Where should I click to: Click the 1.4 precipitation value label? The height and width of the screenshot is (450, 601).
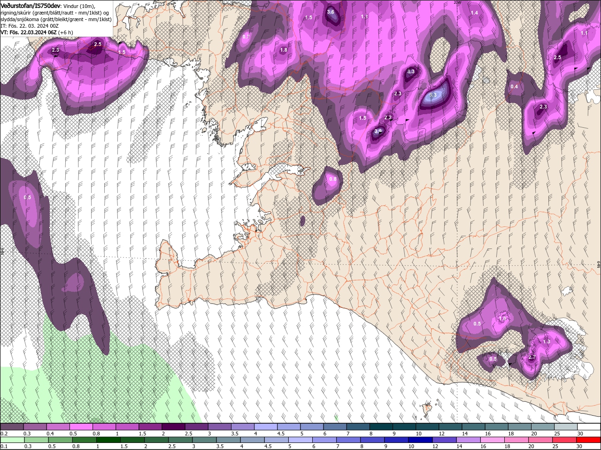(x=474, y=13)
